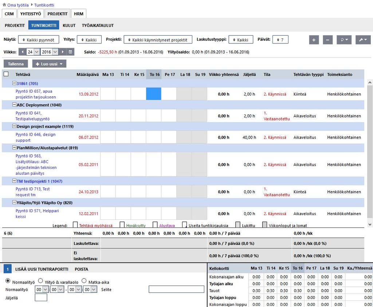Viewport: 373px width, 307px height.
Task: Collapse the Design project example (1119) group
Action: (x=14, y=126)
